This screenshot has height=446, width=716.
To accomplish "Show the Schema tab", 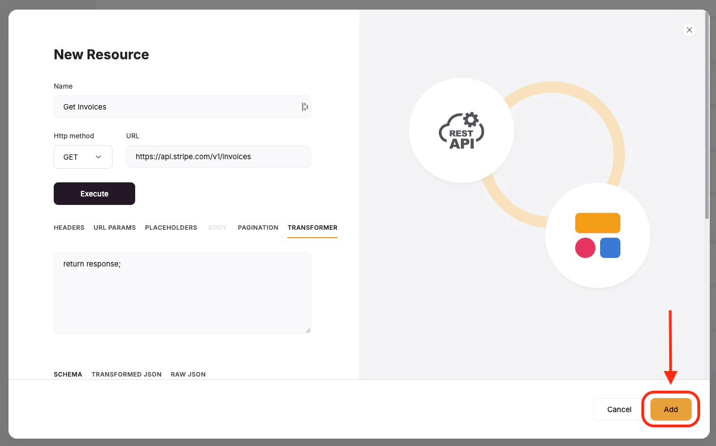I will click(x=68, y=374).
